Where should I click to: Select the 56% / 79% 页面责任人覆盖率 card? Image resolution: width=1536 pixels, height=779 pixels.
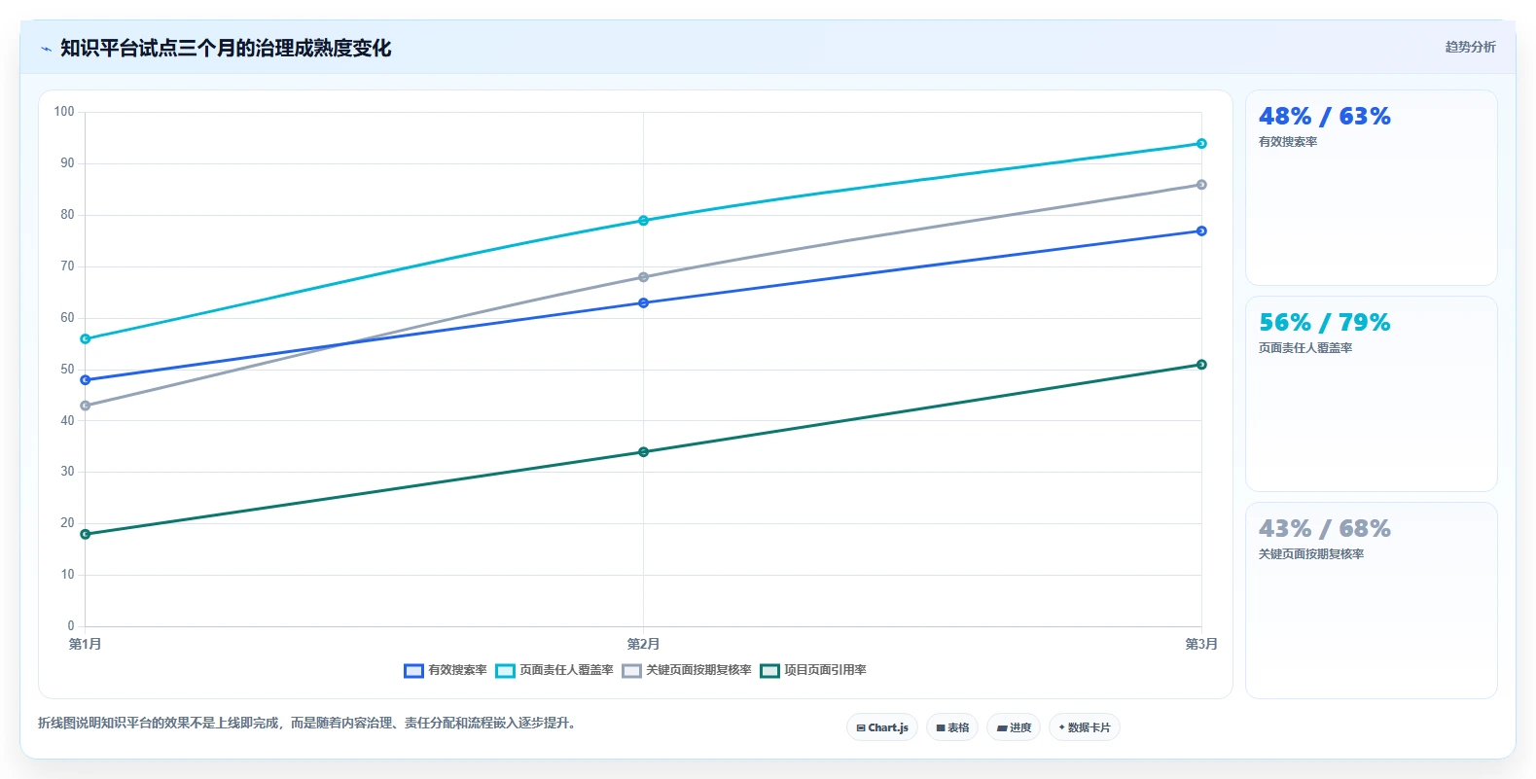pos(1371,394)
